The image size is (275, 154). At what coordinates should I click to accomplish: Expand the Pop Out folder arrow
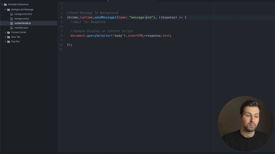(5, 41)
